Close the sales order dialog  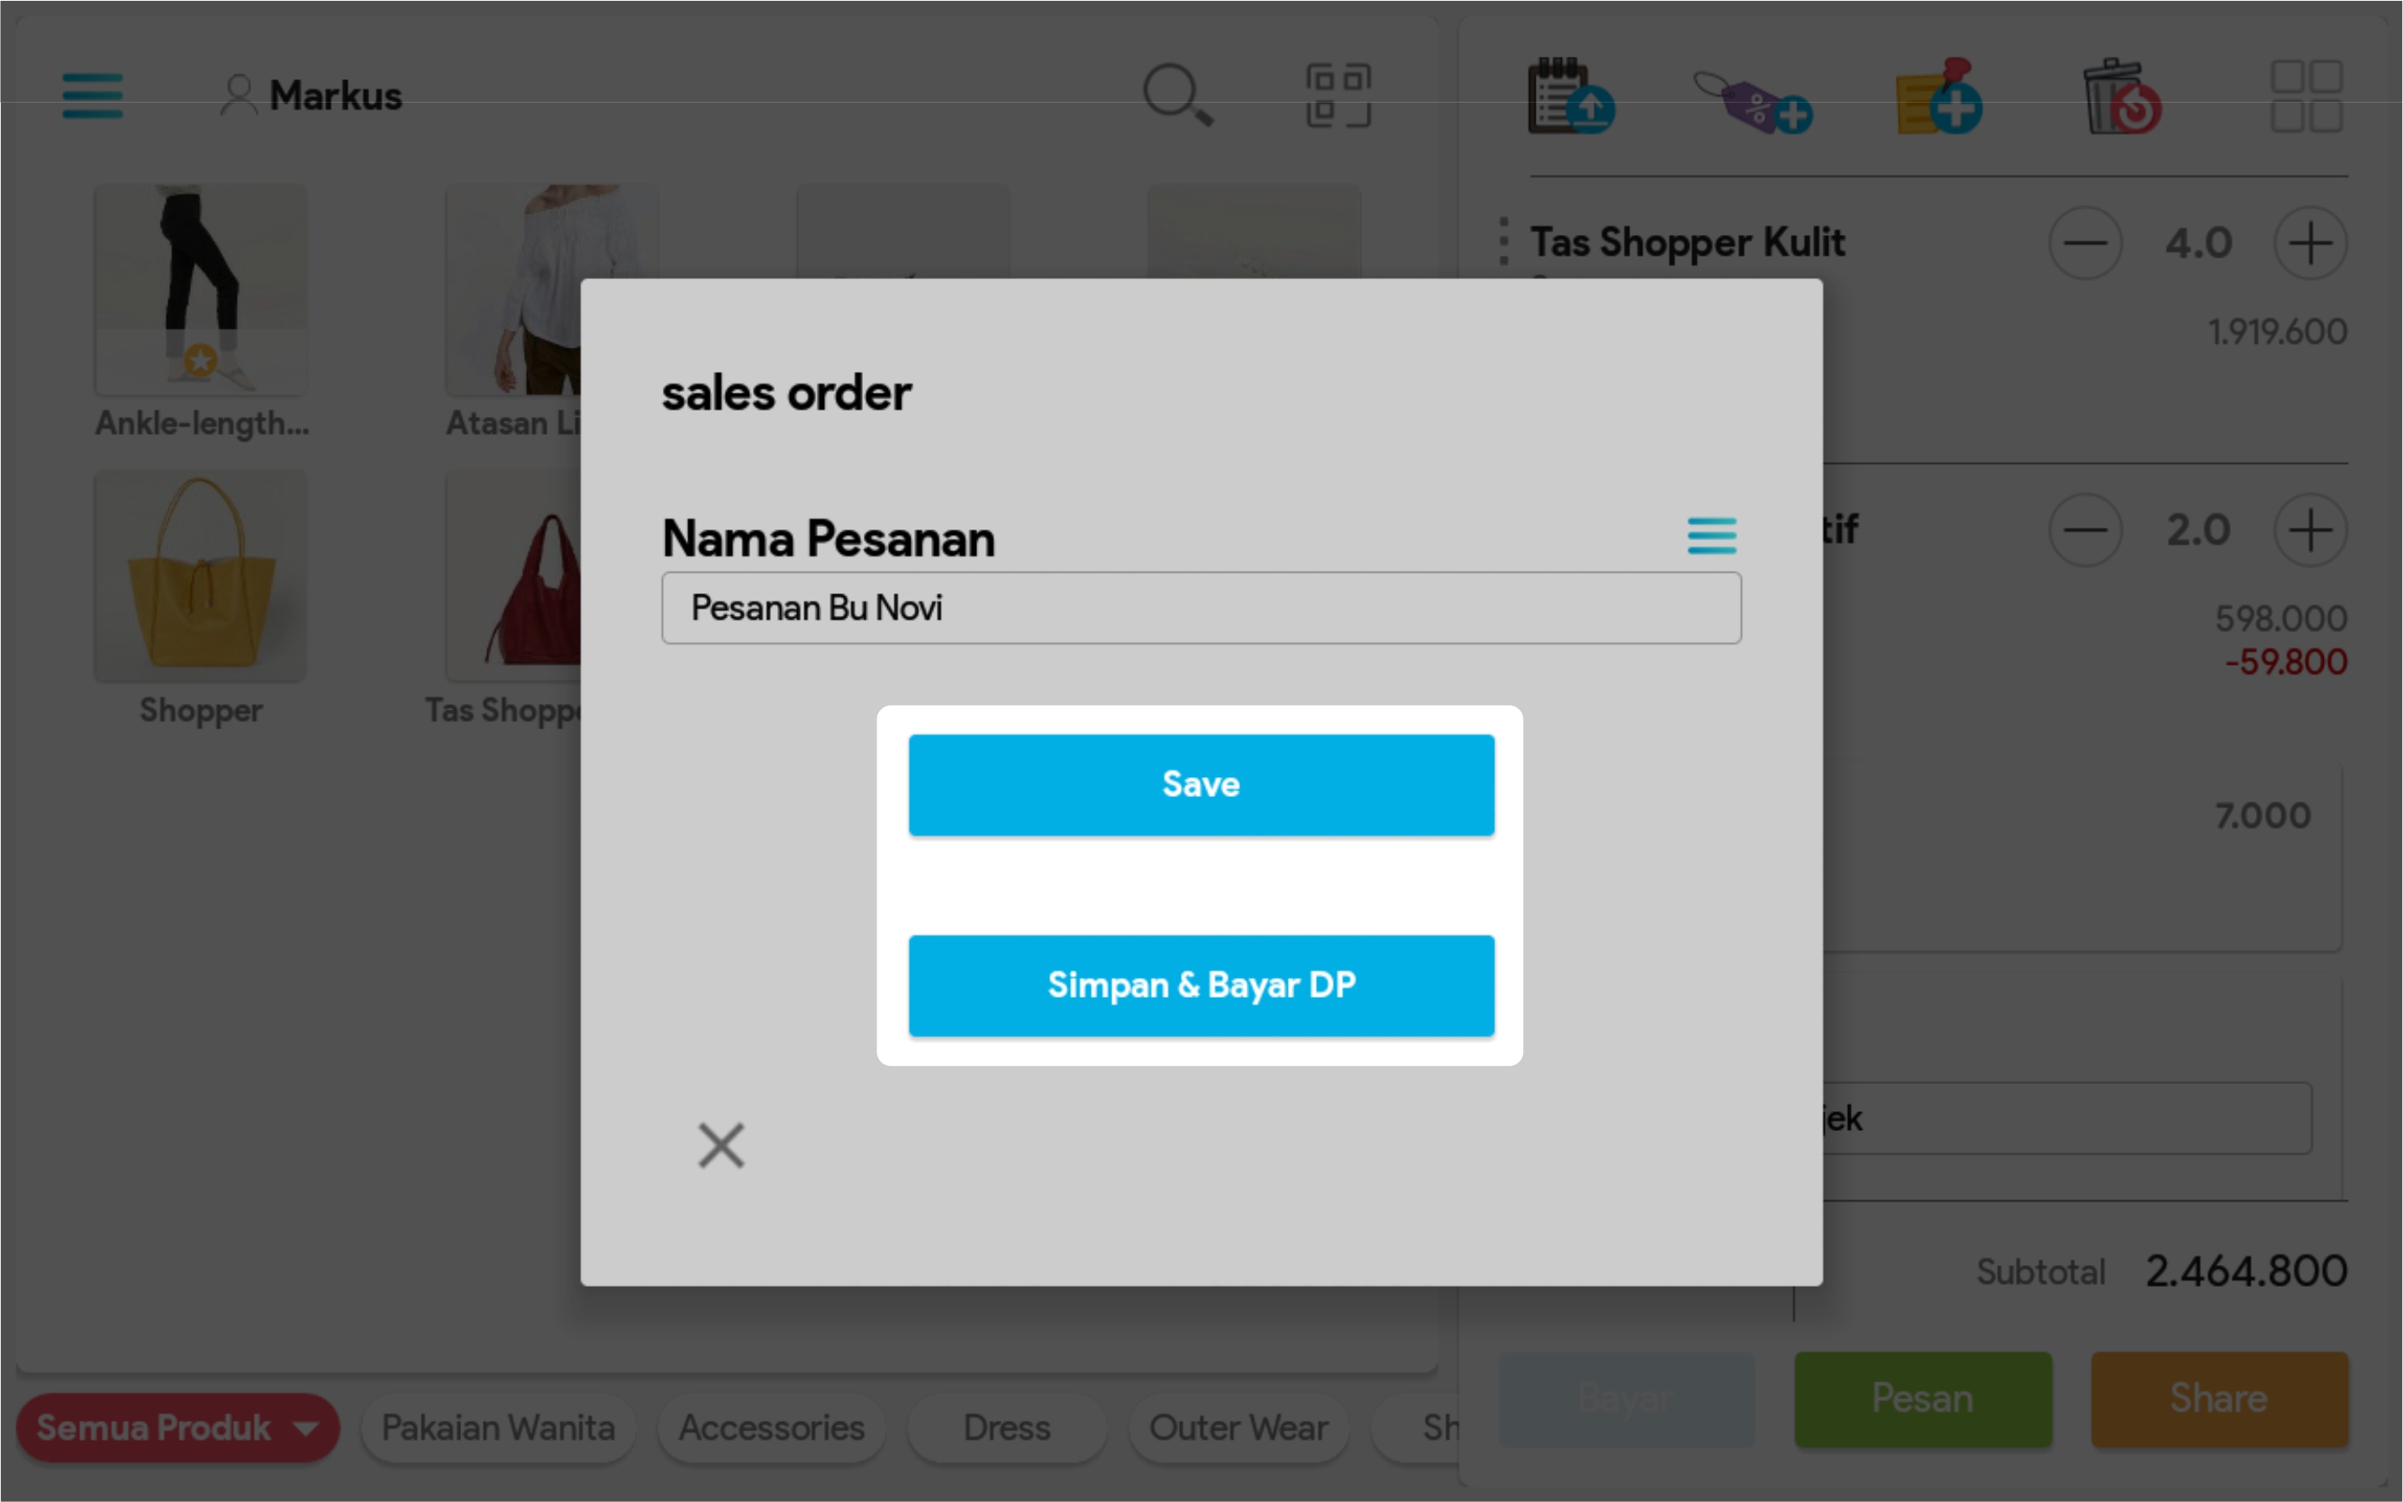[x=721, y=1145]
